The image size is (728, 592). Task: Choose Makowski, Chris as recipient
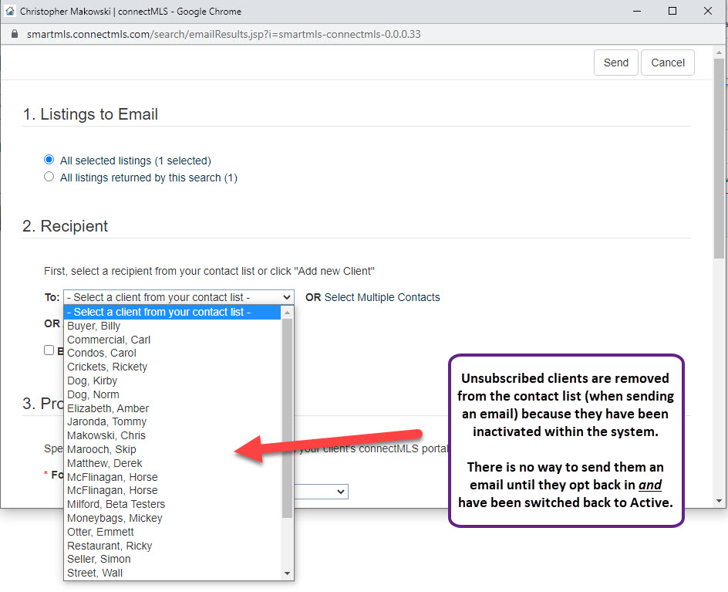point(172,435)
